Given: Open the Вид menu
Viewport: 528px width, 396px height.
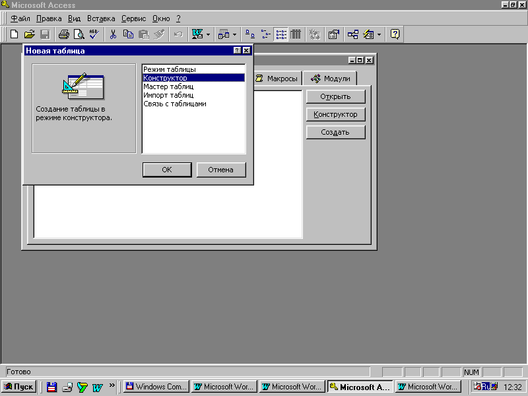Looking at the screenshot, I should [74, 18].
